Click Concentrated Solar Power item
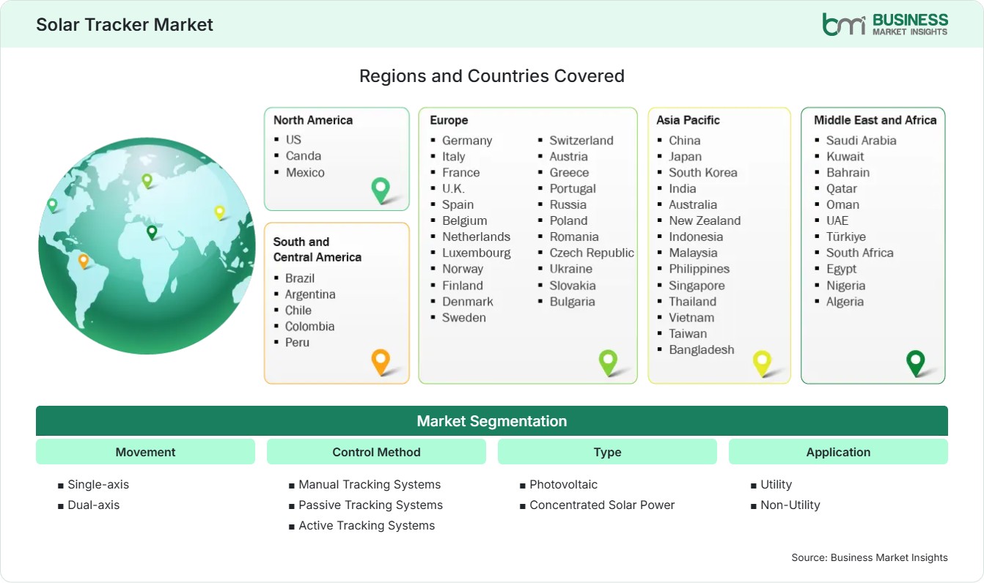 point(602,505)
